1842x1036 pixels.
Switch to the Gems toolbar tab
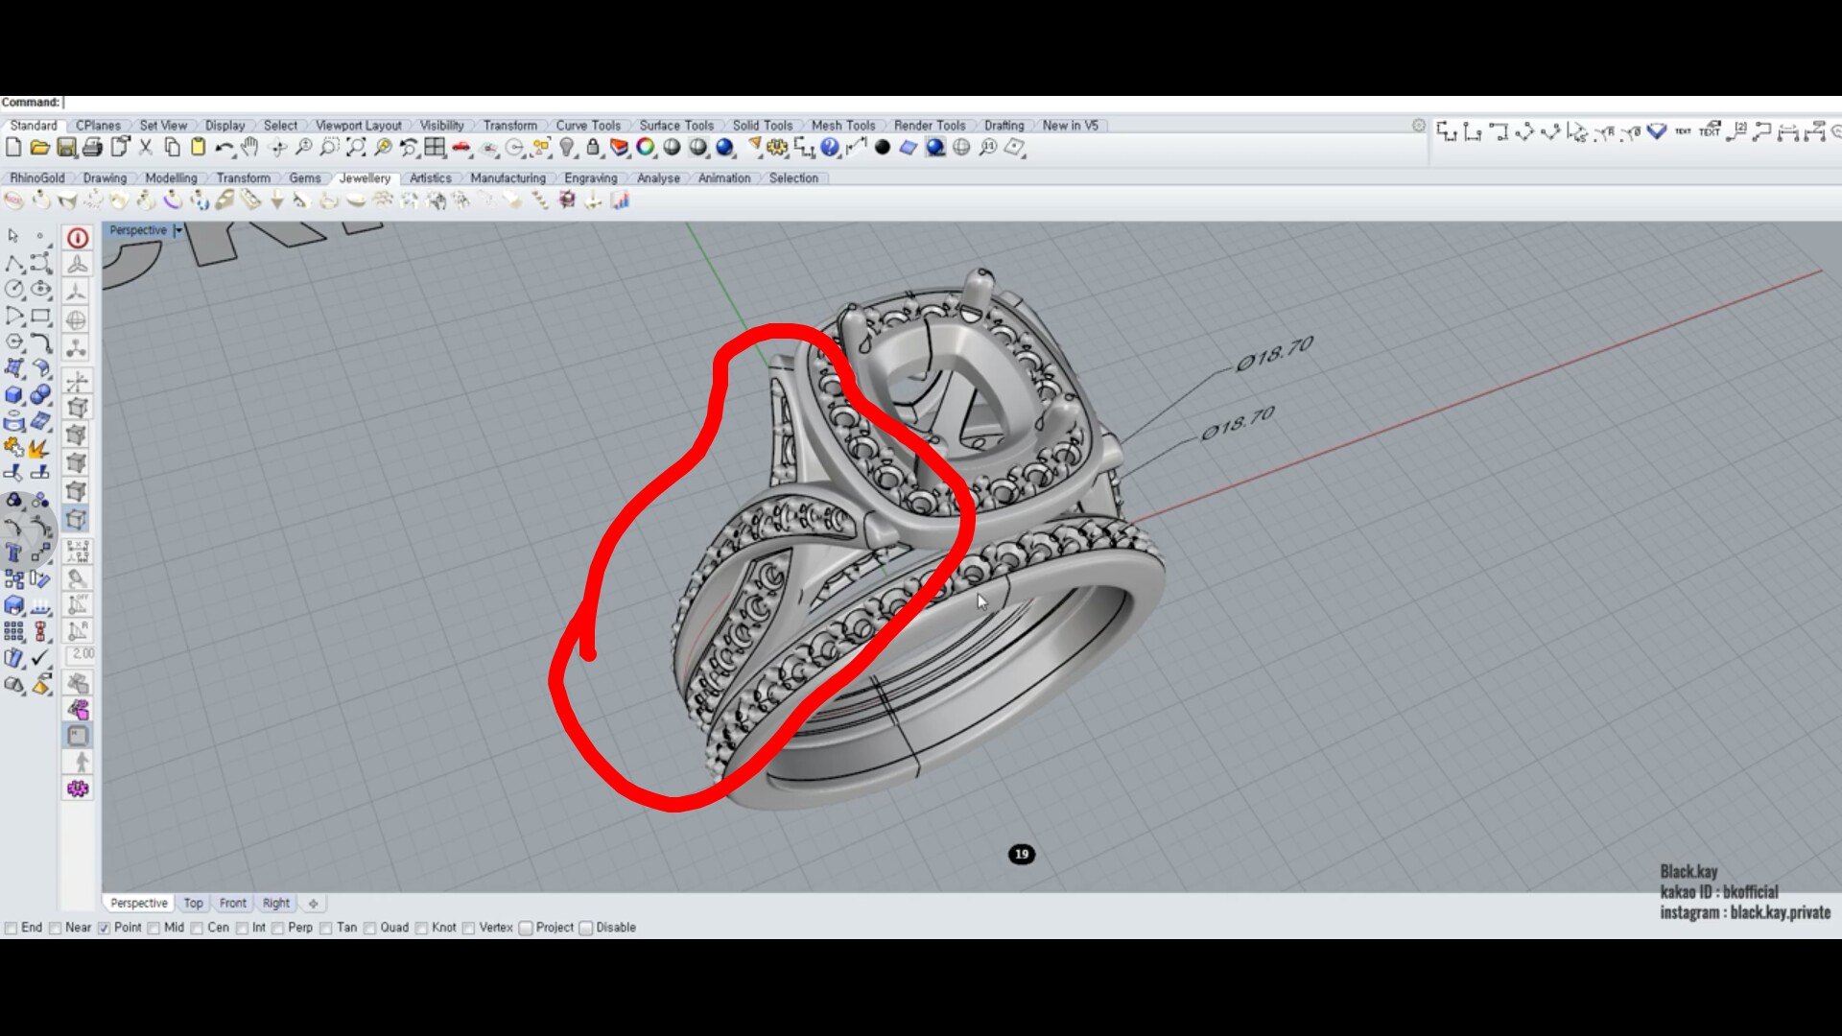coord(305,178)
